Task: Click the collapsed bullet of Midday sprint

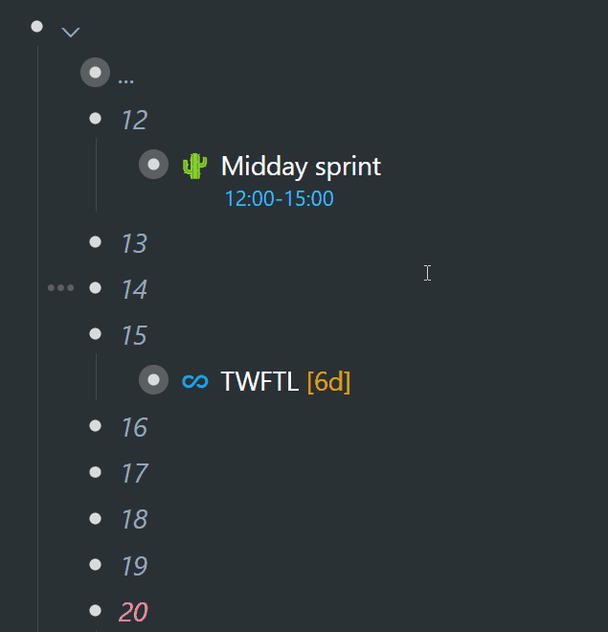Action: click(x=153, y=165)
